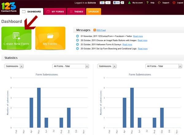Image resolution: width=184 pixels, height=135 pixels.
Task: Open the Help page
Action: coord(152,3)
